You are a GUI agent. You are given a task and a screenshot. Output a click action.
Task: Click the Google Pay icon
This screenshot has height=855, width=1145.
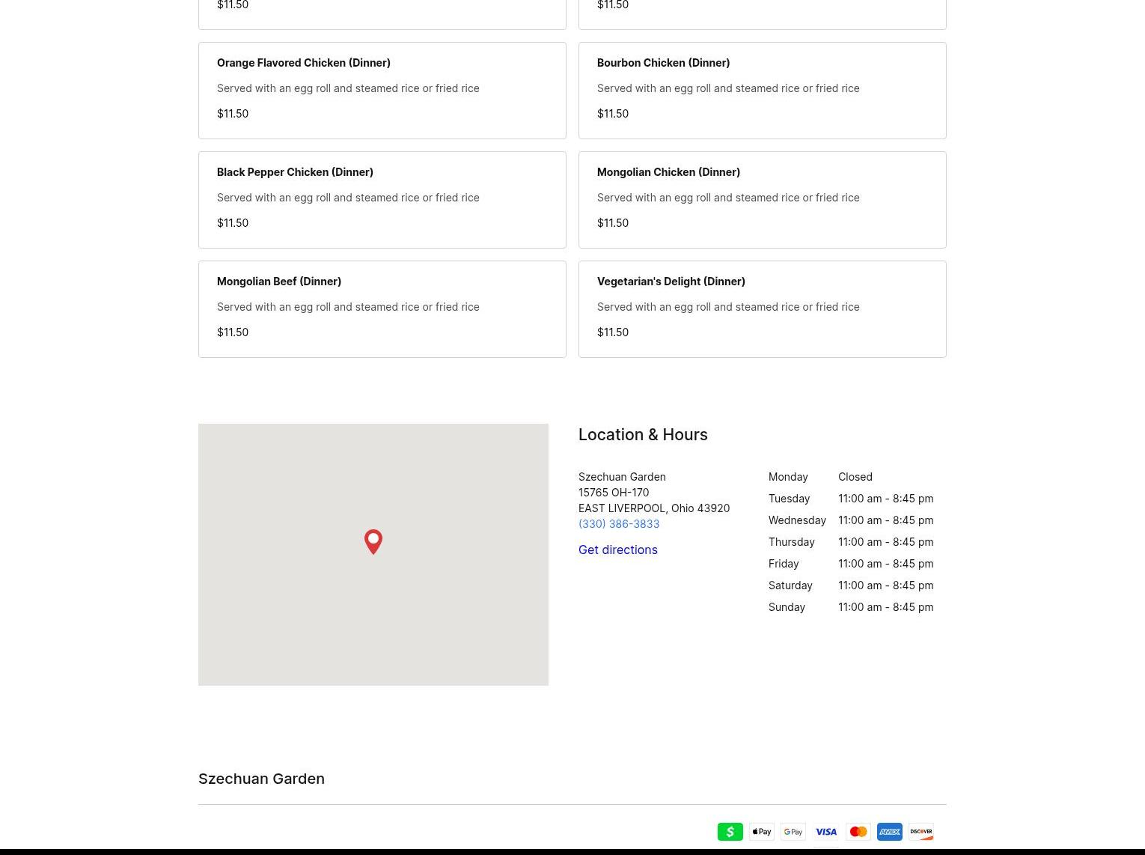793,831
